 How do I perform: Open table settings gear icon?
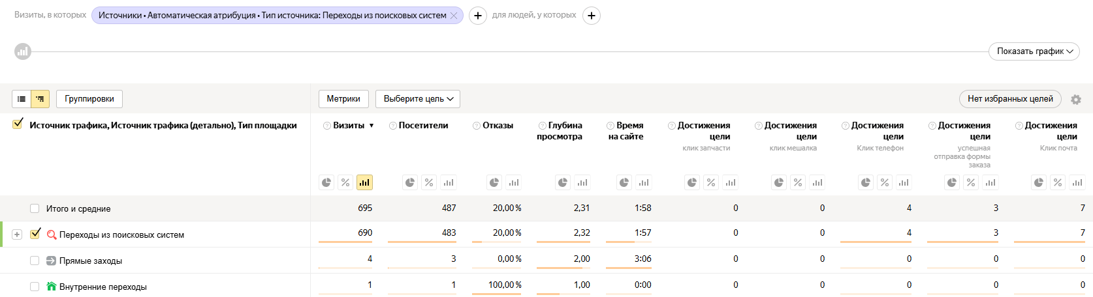tap(1076, 100)
